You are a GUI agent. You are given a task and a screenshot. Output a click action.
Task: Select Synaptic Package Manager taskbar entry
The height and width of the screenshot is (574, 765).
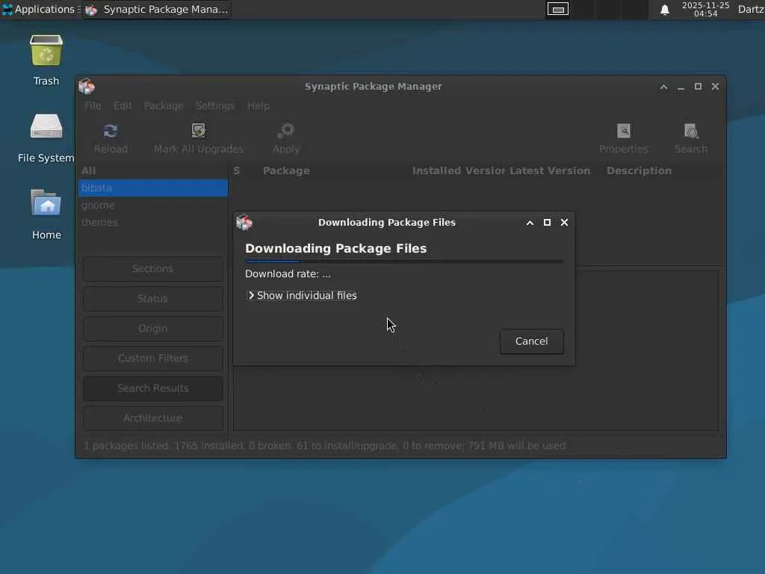point(157,9)
